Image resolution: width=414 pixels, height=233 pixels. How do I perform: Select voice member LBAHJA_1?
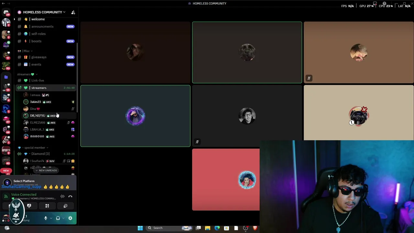[x=49, y=129]
